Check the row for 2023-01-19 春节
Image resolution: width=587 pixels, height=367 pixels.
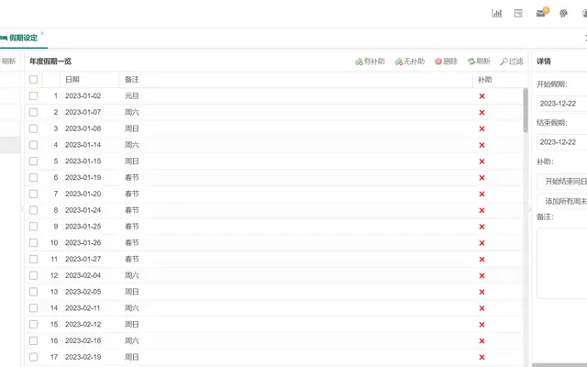tap(33, 177)
